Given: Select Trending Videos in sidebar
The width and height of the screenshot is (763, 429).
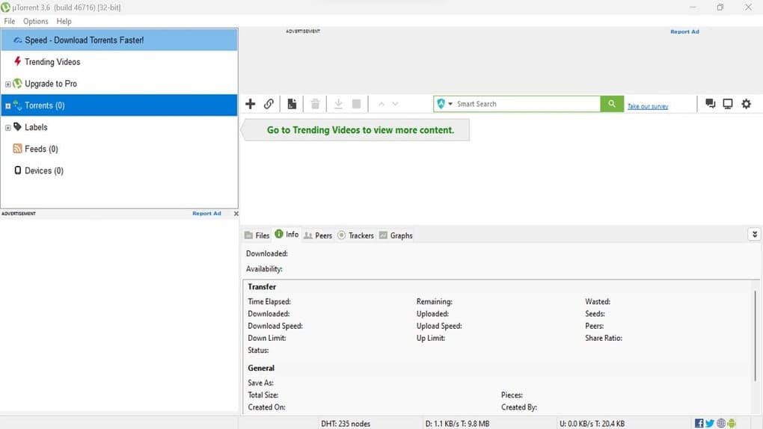Looking at the screenshot, I should pyautogui.click(x=119, y=62).
